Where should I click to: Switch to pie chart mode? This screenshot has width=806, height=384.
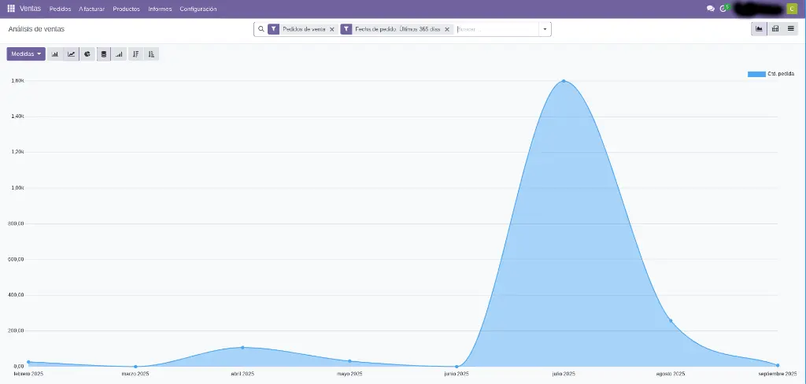pos(87,54)
